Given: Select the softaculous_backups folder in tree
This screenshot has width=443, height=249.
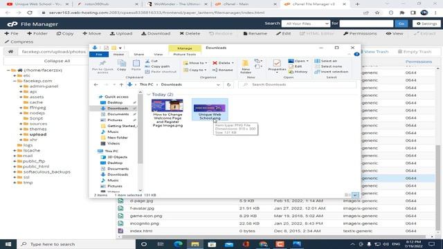Looking at the screenshot, I should coord(46,172).
